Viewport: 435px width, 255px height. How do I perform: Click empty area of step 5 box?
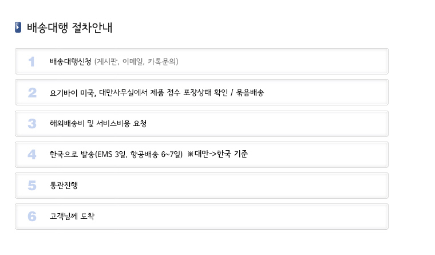point(233,186)
